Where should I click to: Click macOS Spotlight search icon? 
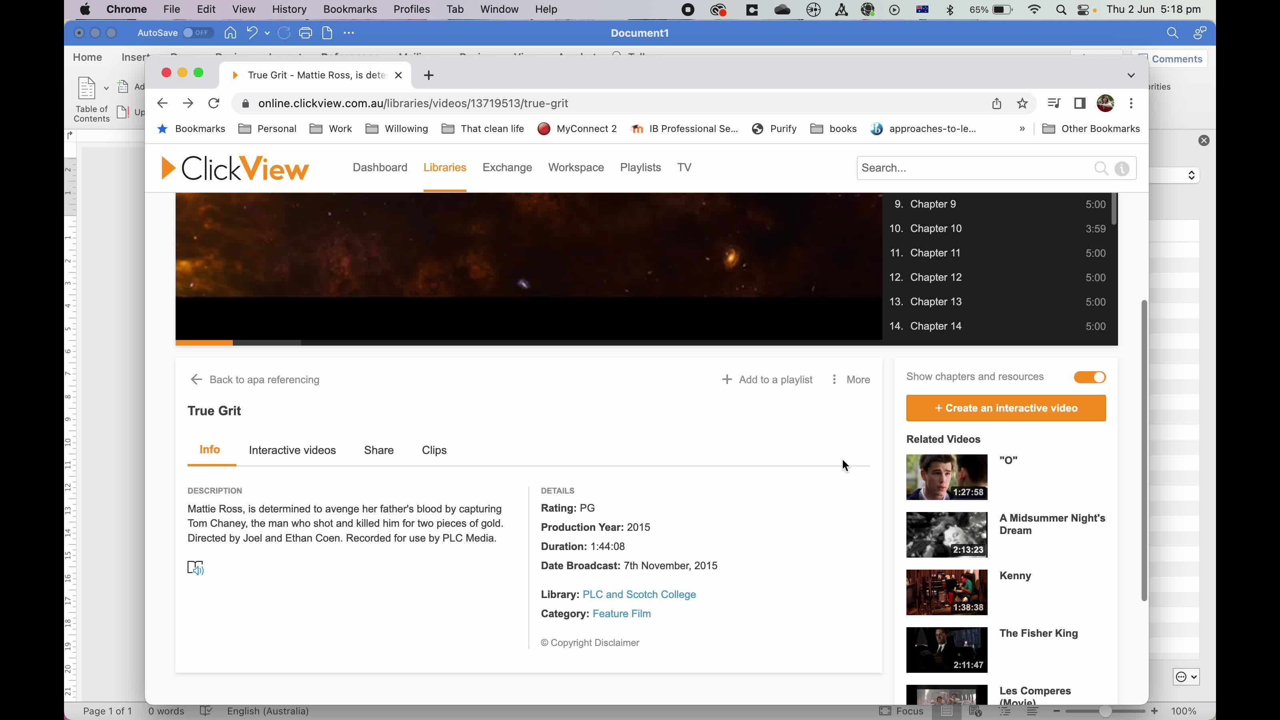pos(1061,10)
